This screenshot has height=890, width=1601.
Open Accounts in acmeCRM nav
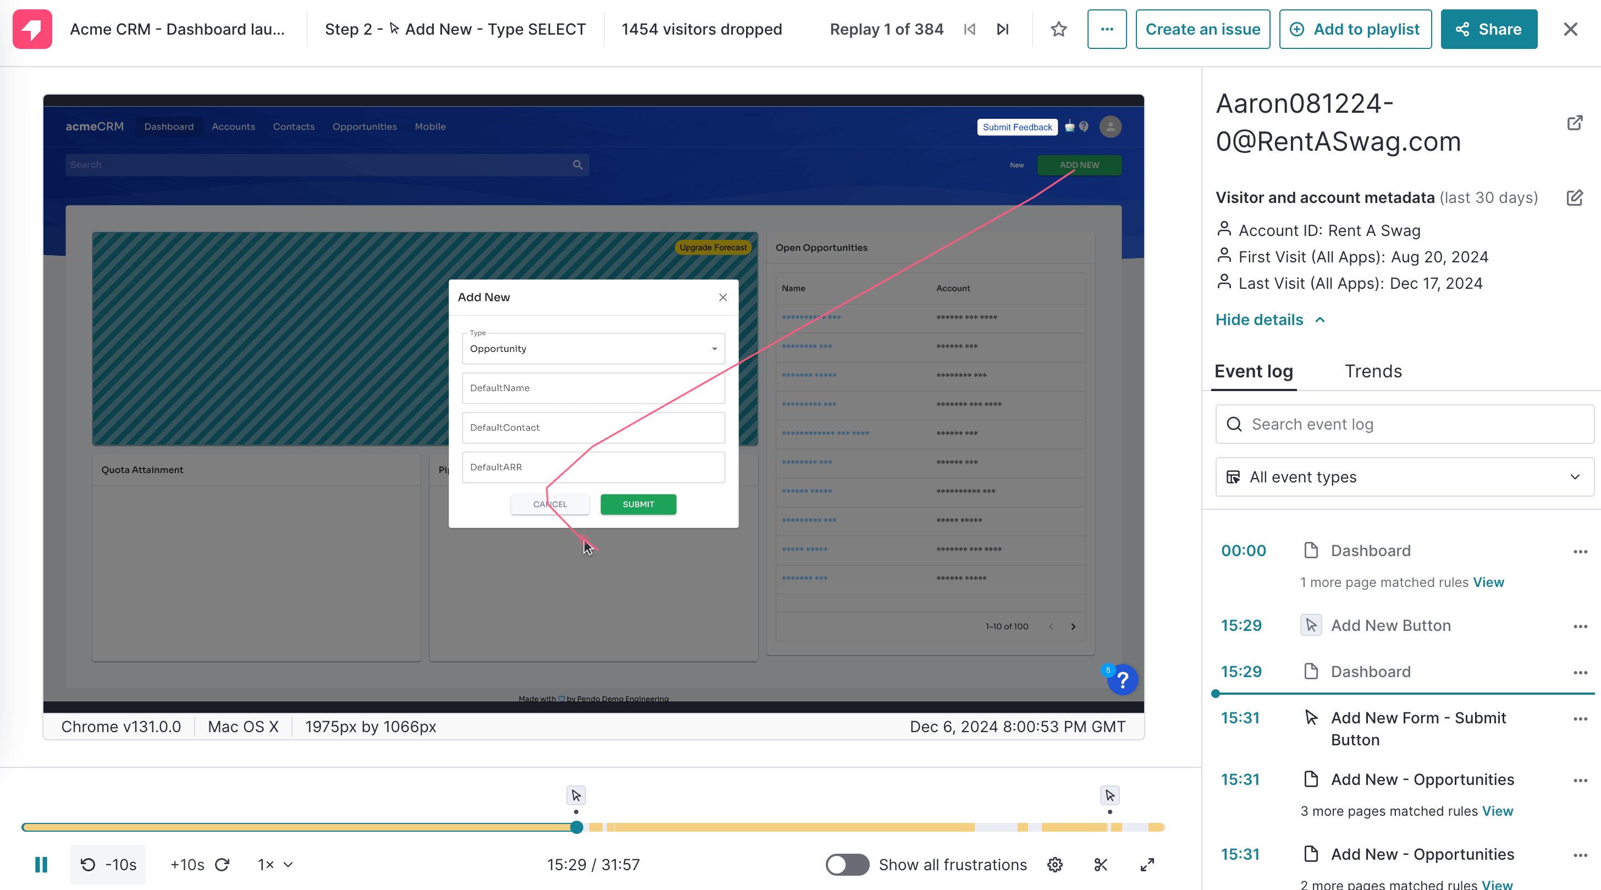click(233, 127)
